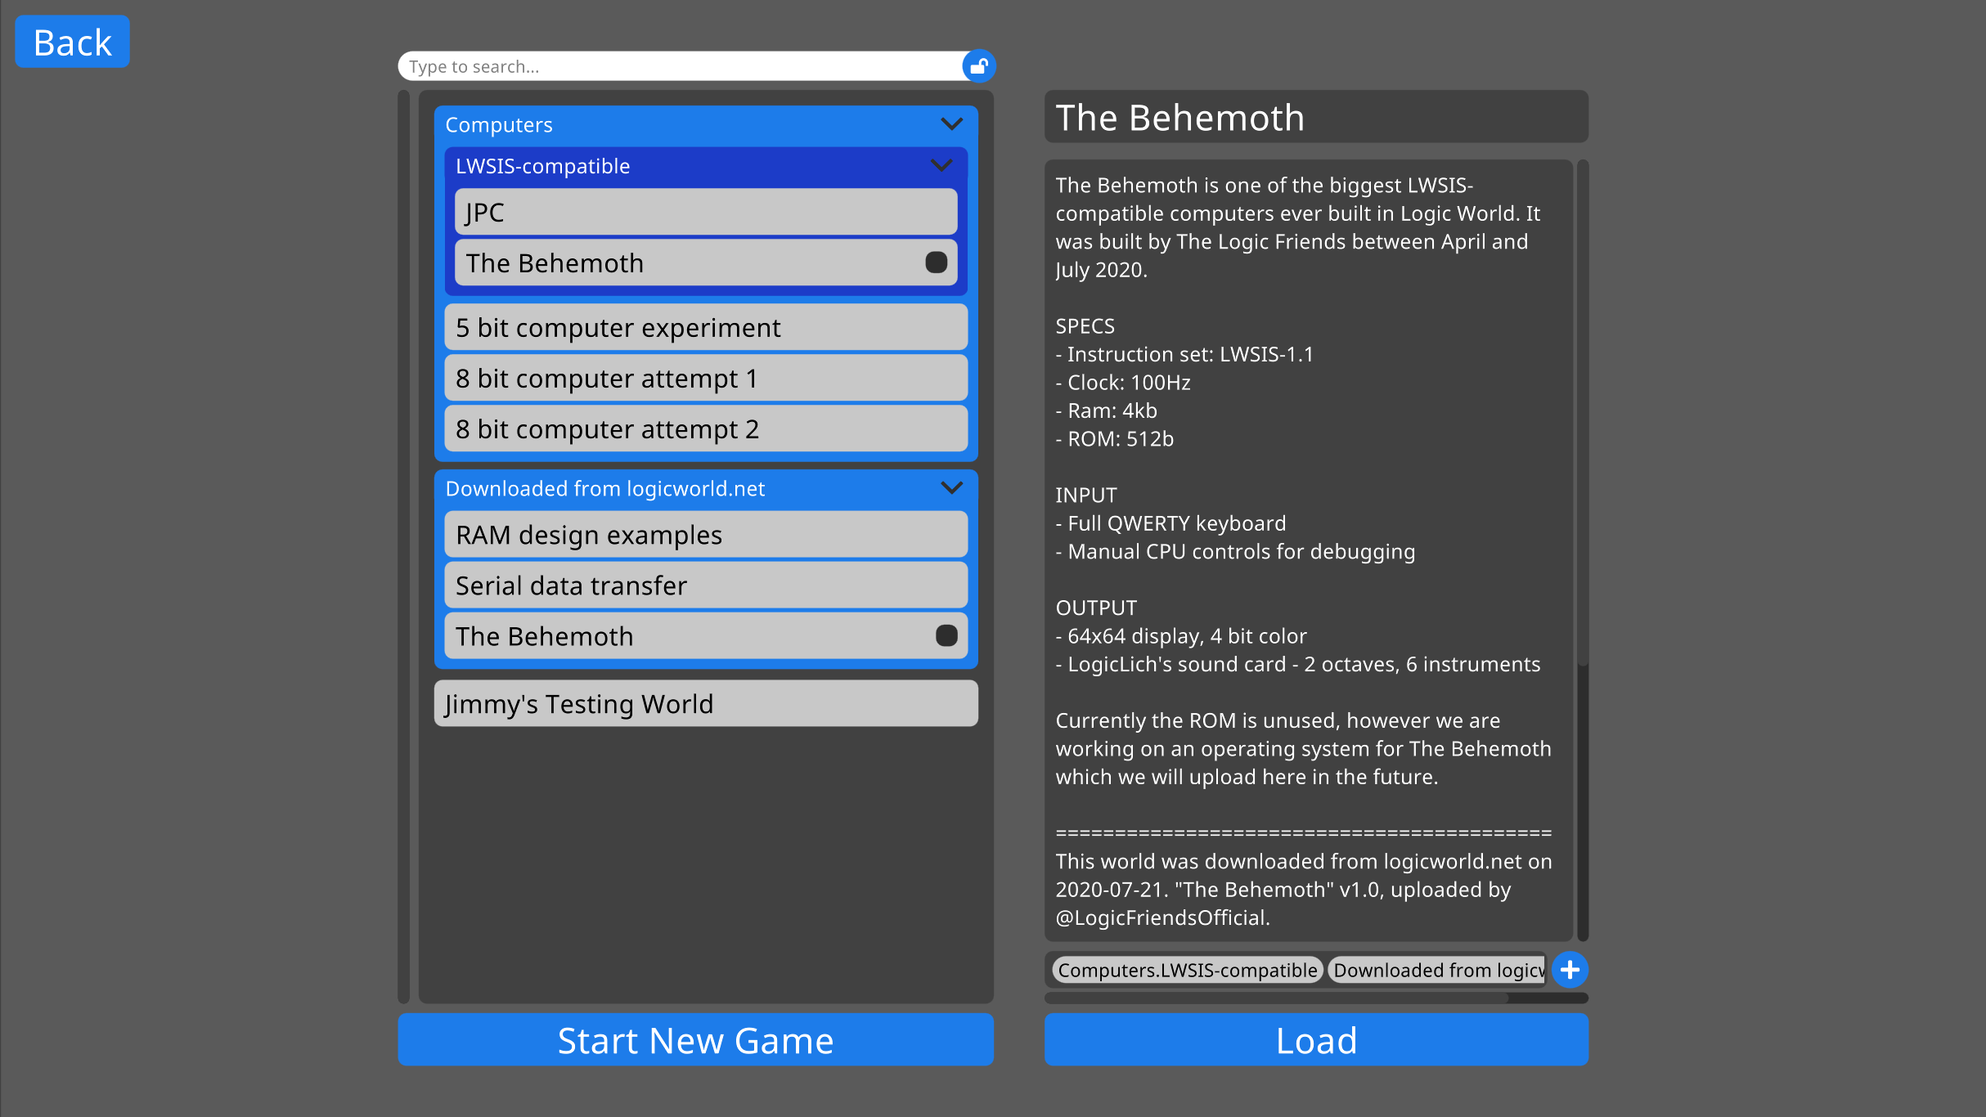
Task: Click the Computers.LWSIS-compatible tag
Action: point(1187,970)
